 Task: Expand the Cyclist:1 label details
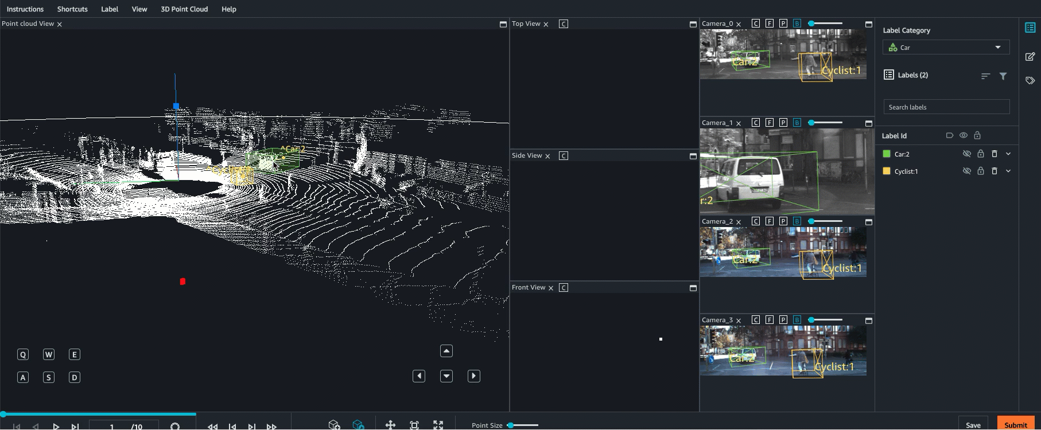pyautogui.click(x=1008, y=171)
